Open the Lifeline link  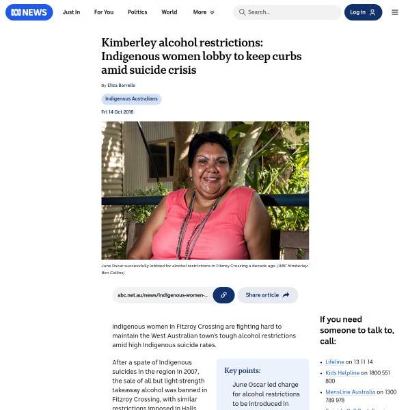tap(335, 362)
